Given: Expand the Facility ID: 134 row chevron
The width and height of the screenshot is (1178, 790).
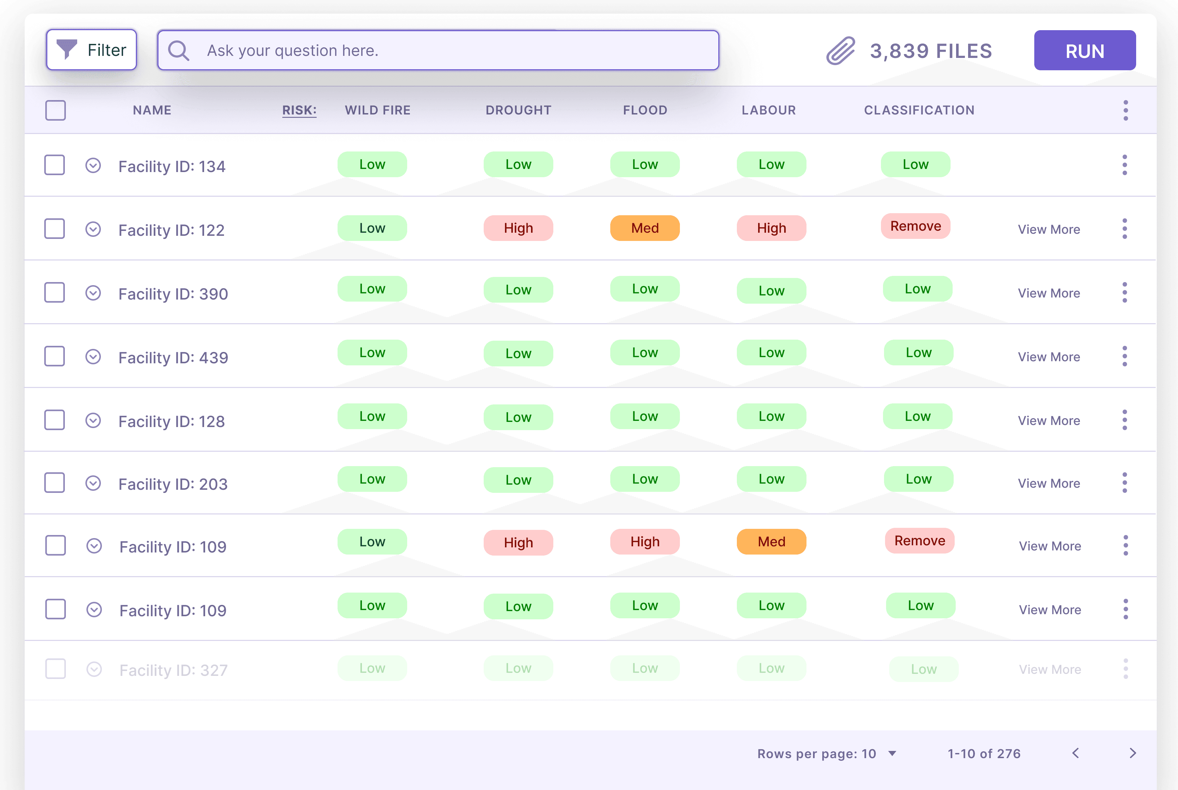Looking at the screenshot, I should (x=93, y=165).
